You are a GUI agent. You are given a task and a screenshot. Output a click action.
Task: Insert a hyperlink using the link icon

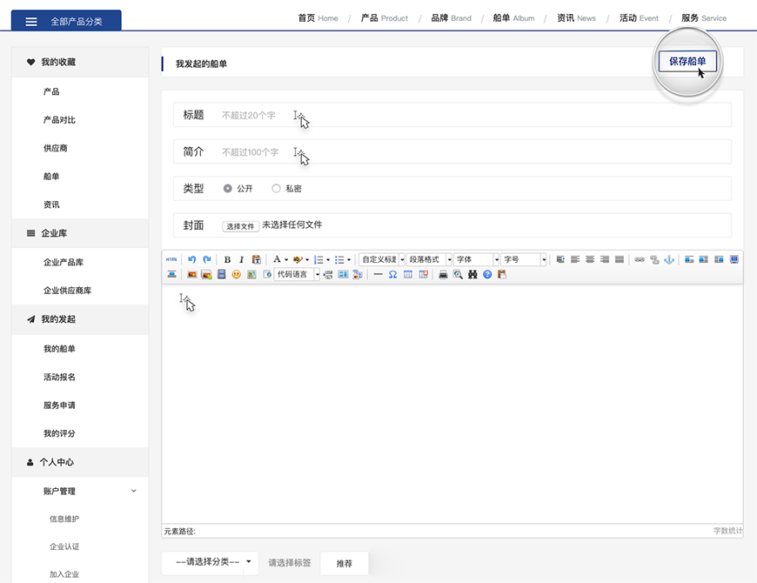click(x=640, y=259)
